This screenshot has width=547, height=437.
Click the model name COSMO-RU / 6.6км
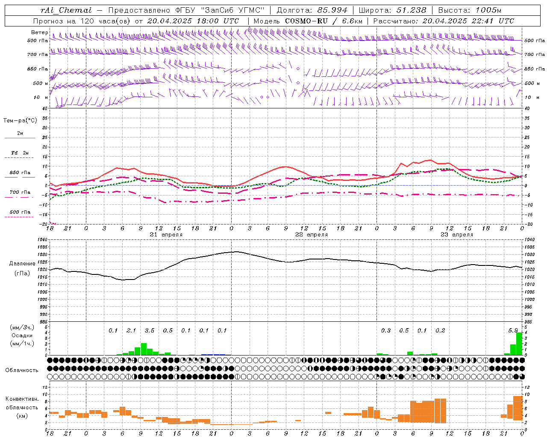click(323, 20)
